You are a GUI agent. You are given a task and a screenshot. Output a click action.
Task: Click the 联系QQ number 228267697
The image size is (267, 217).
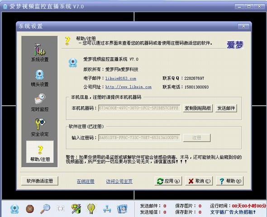click(x=194, y=78)
